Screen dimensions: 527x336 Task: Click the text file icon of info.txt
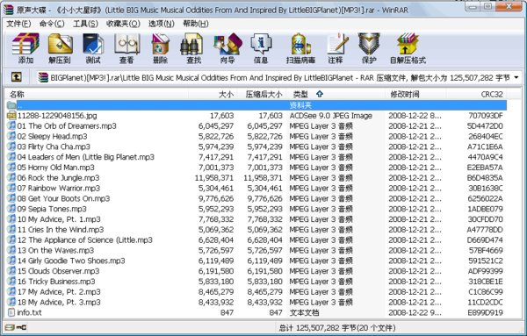pyautogui.click(x=11, y=312)
